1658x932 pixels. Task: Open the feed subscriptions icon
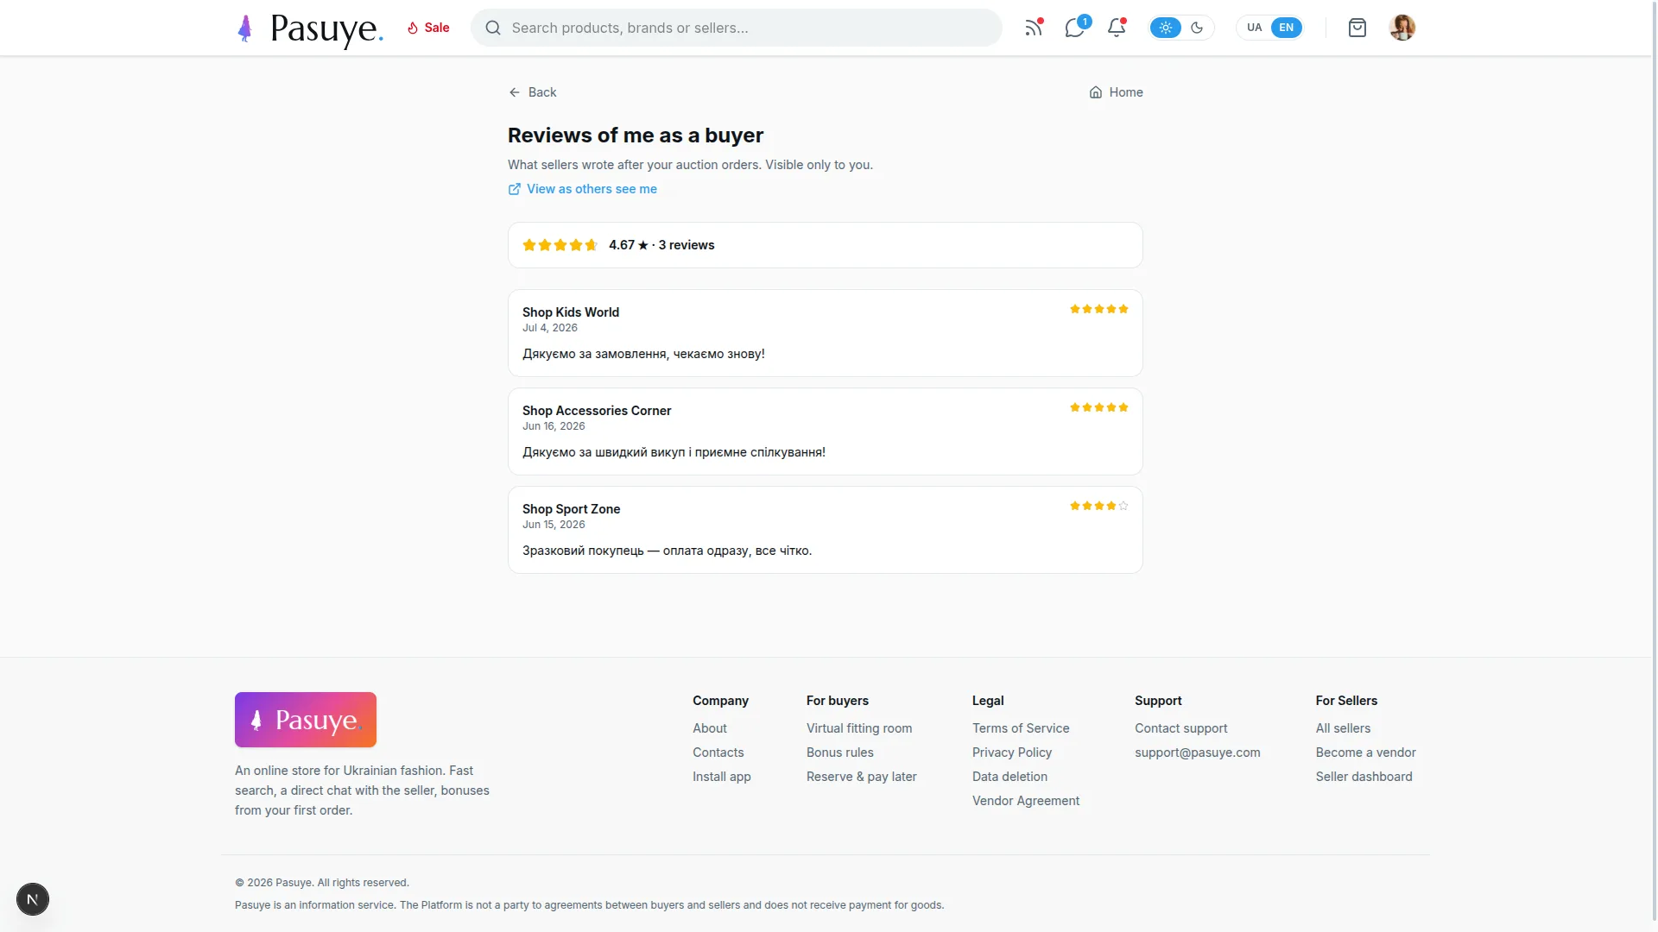[x=1034, y=28]
